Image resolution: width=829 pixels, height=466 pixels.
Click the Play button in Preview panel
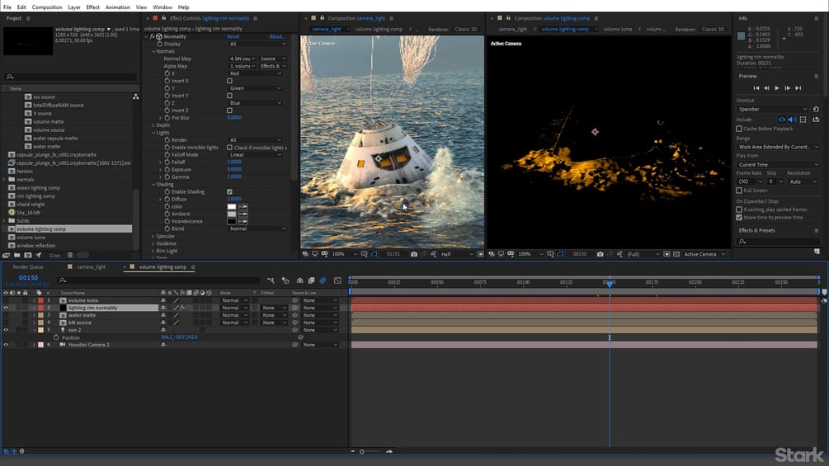tap(776, 87)
